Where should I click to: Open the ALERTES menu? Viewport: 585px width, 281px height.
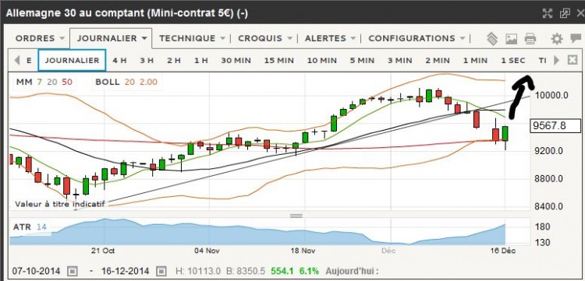pos(330,38)
